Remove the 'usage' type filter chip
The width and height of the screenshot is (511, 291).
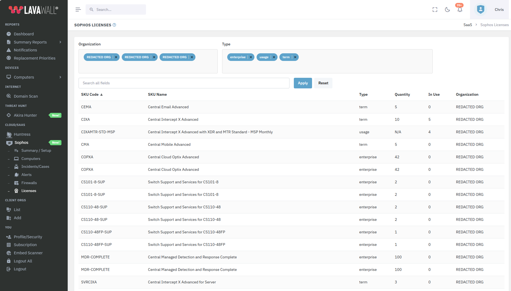tap(274, 57)
